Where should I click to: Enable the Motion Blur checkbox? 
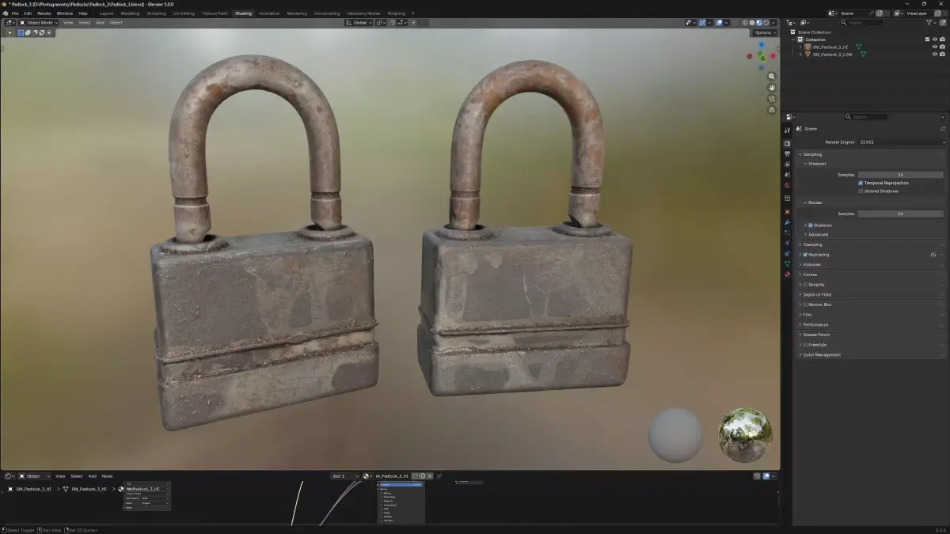click(x=805, y=305)
